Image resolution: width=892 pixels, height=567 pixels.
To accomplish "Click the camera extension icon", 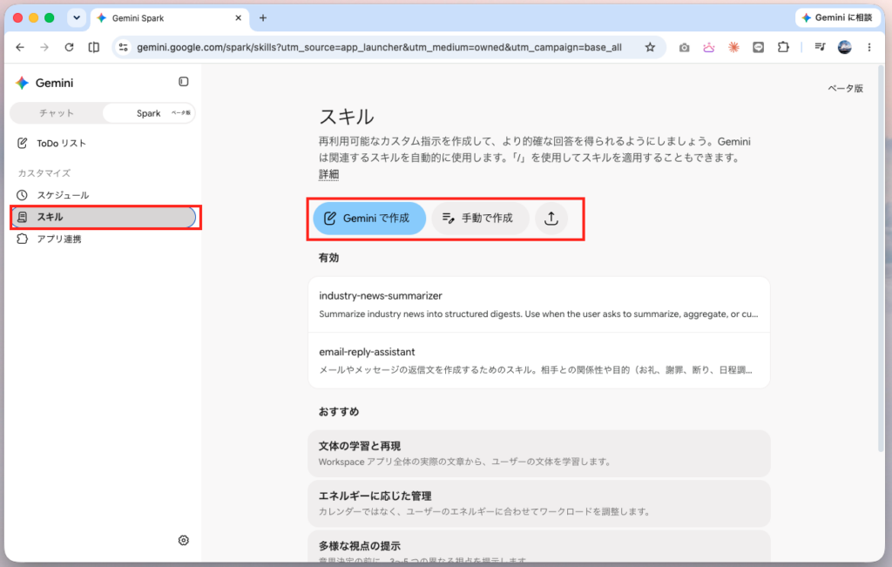I will [684, 48].
